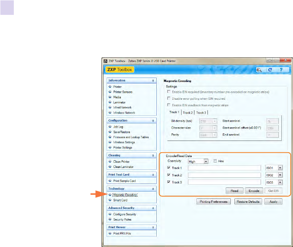The image size is (293, 247).
Task: Enable EIN required checkbox
Action: (x=169, y=91)
